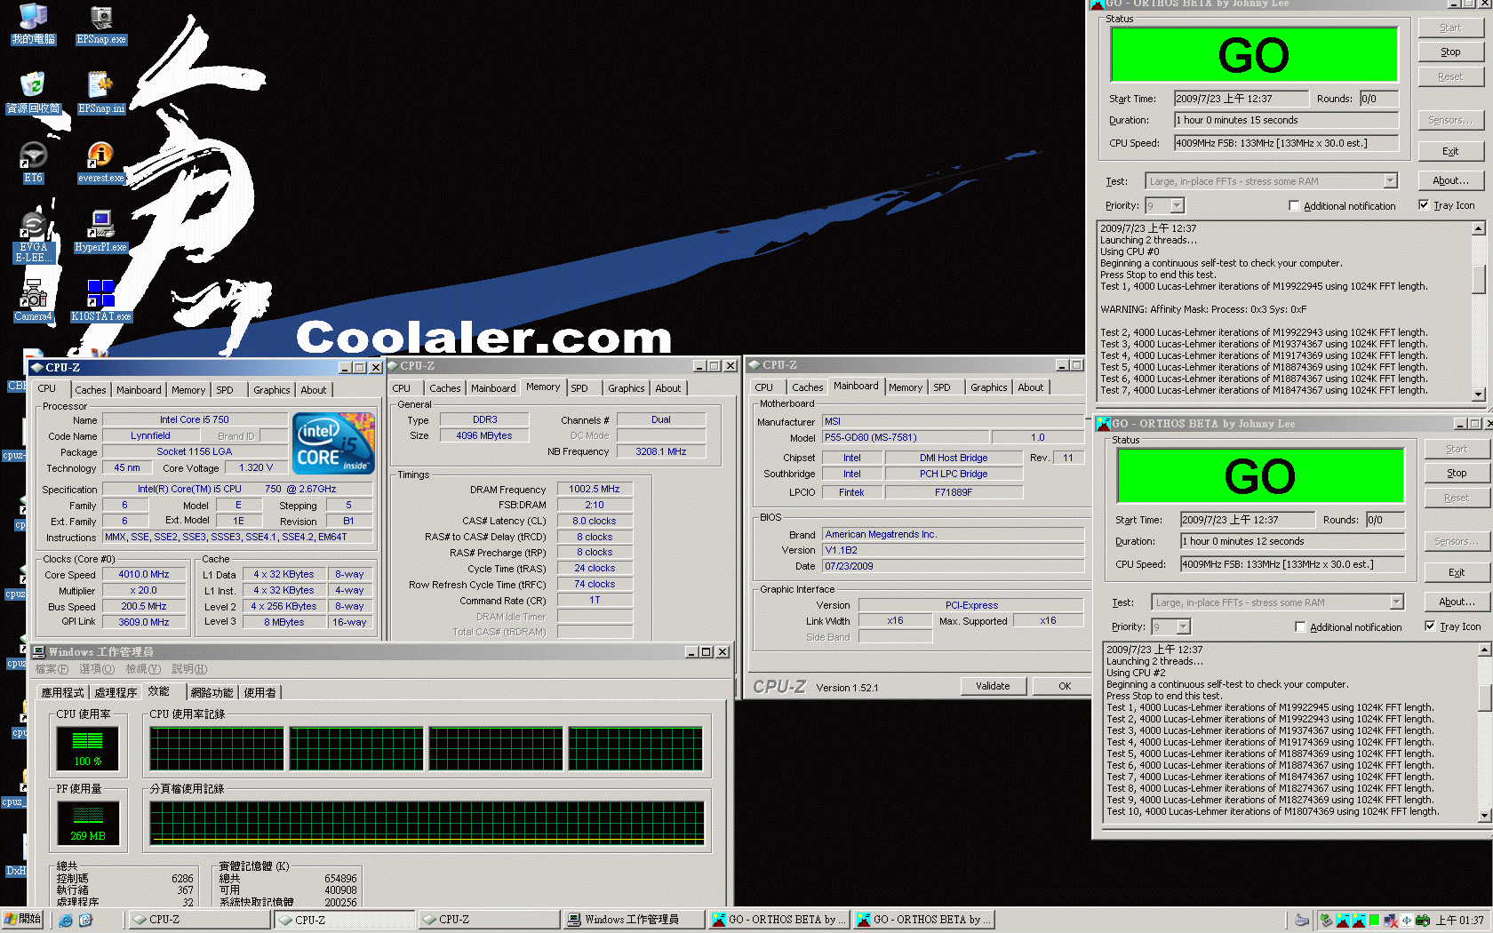Select the ET6 desktop shortcut
The image size is (1493, 933).
[x=33, y=163]
